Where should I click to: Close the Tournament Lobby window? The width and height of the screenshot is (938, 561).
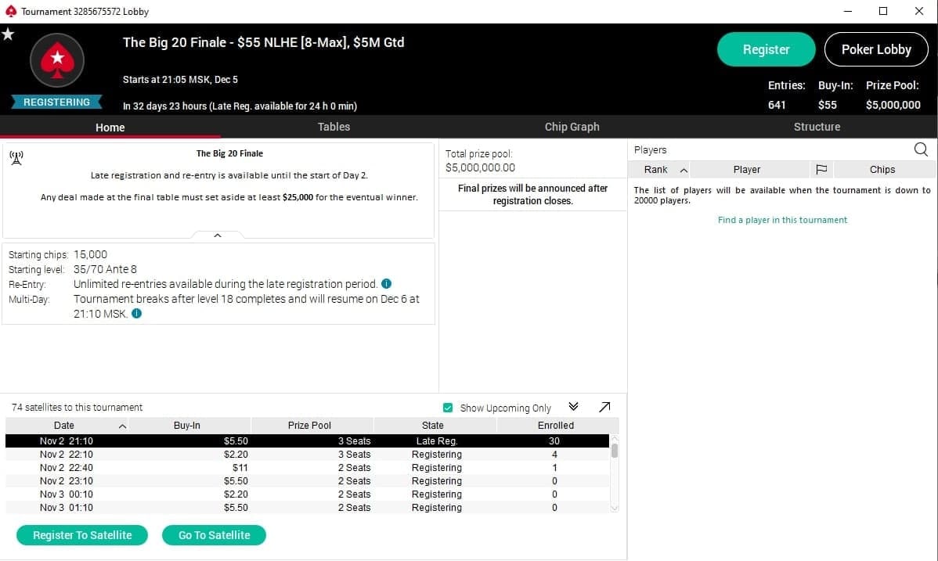pyautogui.click(x=919, y=11)
